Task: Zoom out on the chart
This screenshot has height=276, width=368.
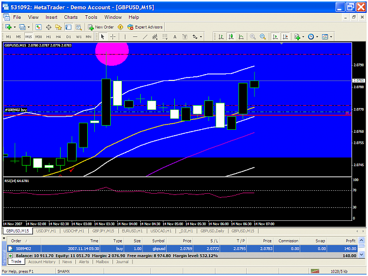Action: click(x=263, y=37)
